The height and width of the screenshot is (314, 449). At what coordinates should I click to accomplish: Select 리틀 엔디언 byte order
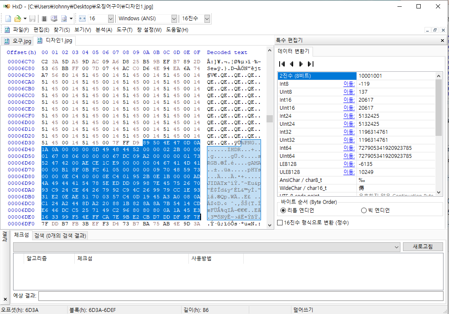[297, 210]
